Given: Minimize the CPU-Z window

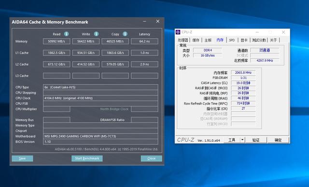Looking at the screenshot, I should [257, 32].
